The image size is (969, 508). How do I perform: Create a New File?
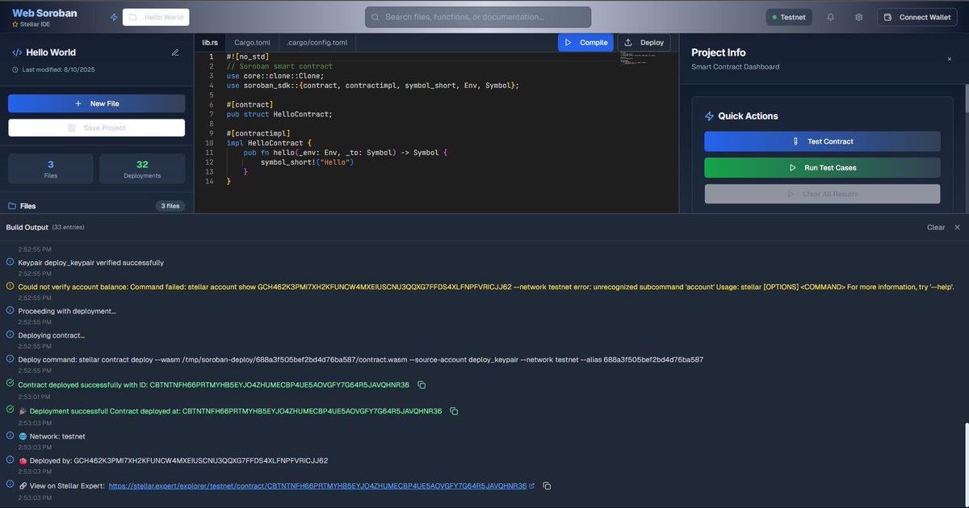click(x=97, y=103)
